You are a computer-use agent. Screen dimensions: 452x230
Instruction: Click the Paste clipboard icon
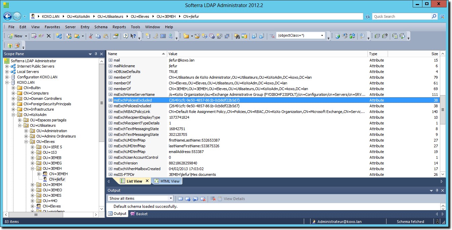click(106, 36)
